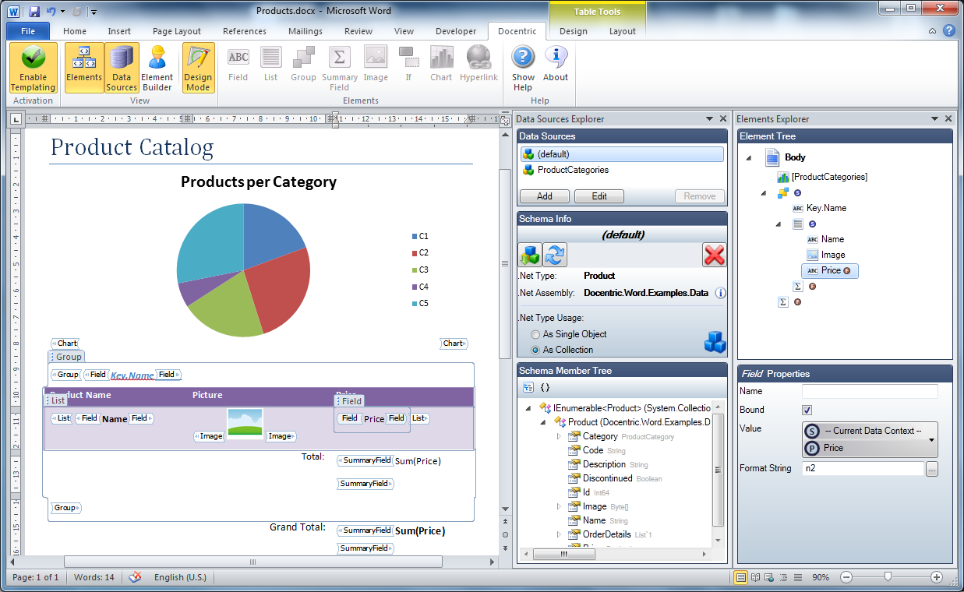Click the Format String input field

point(863,469)
